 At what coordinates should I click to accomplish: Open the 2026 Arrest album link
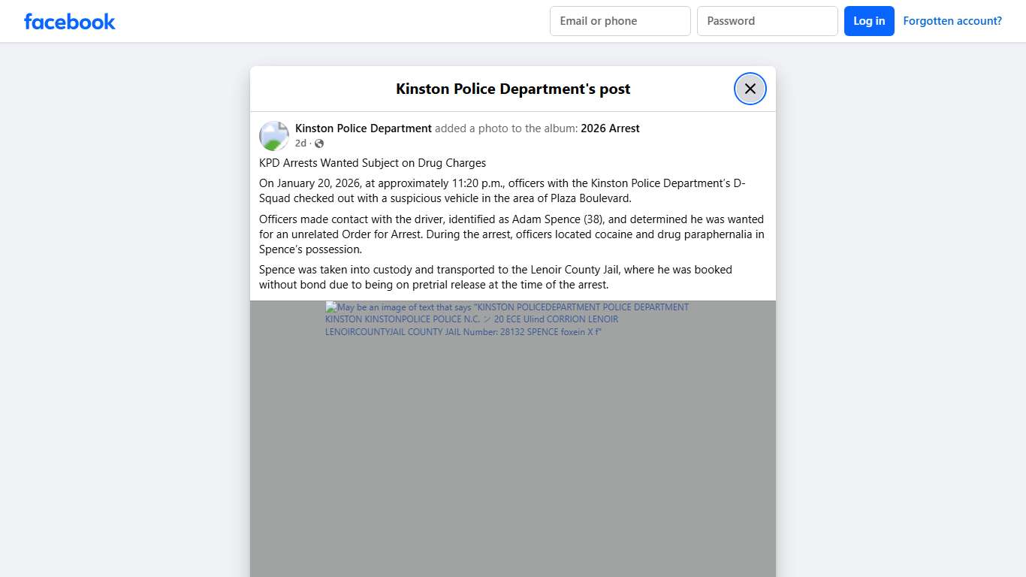coord(610,128)
